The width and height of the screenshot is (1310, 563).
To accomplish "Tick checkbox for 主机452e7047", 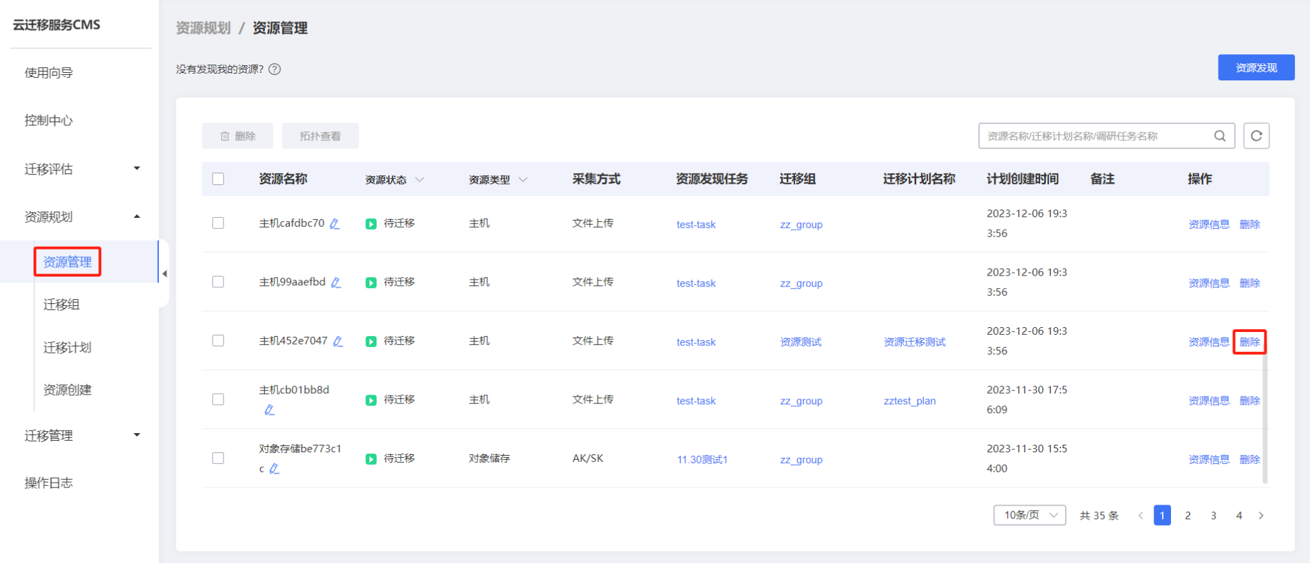I will [218, 340].
